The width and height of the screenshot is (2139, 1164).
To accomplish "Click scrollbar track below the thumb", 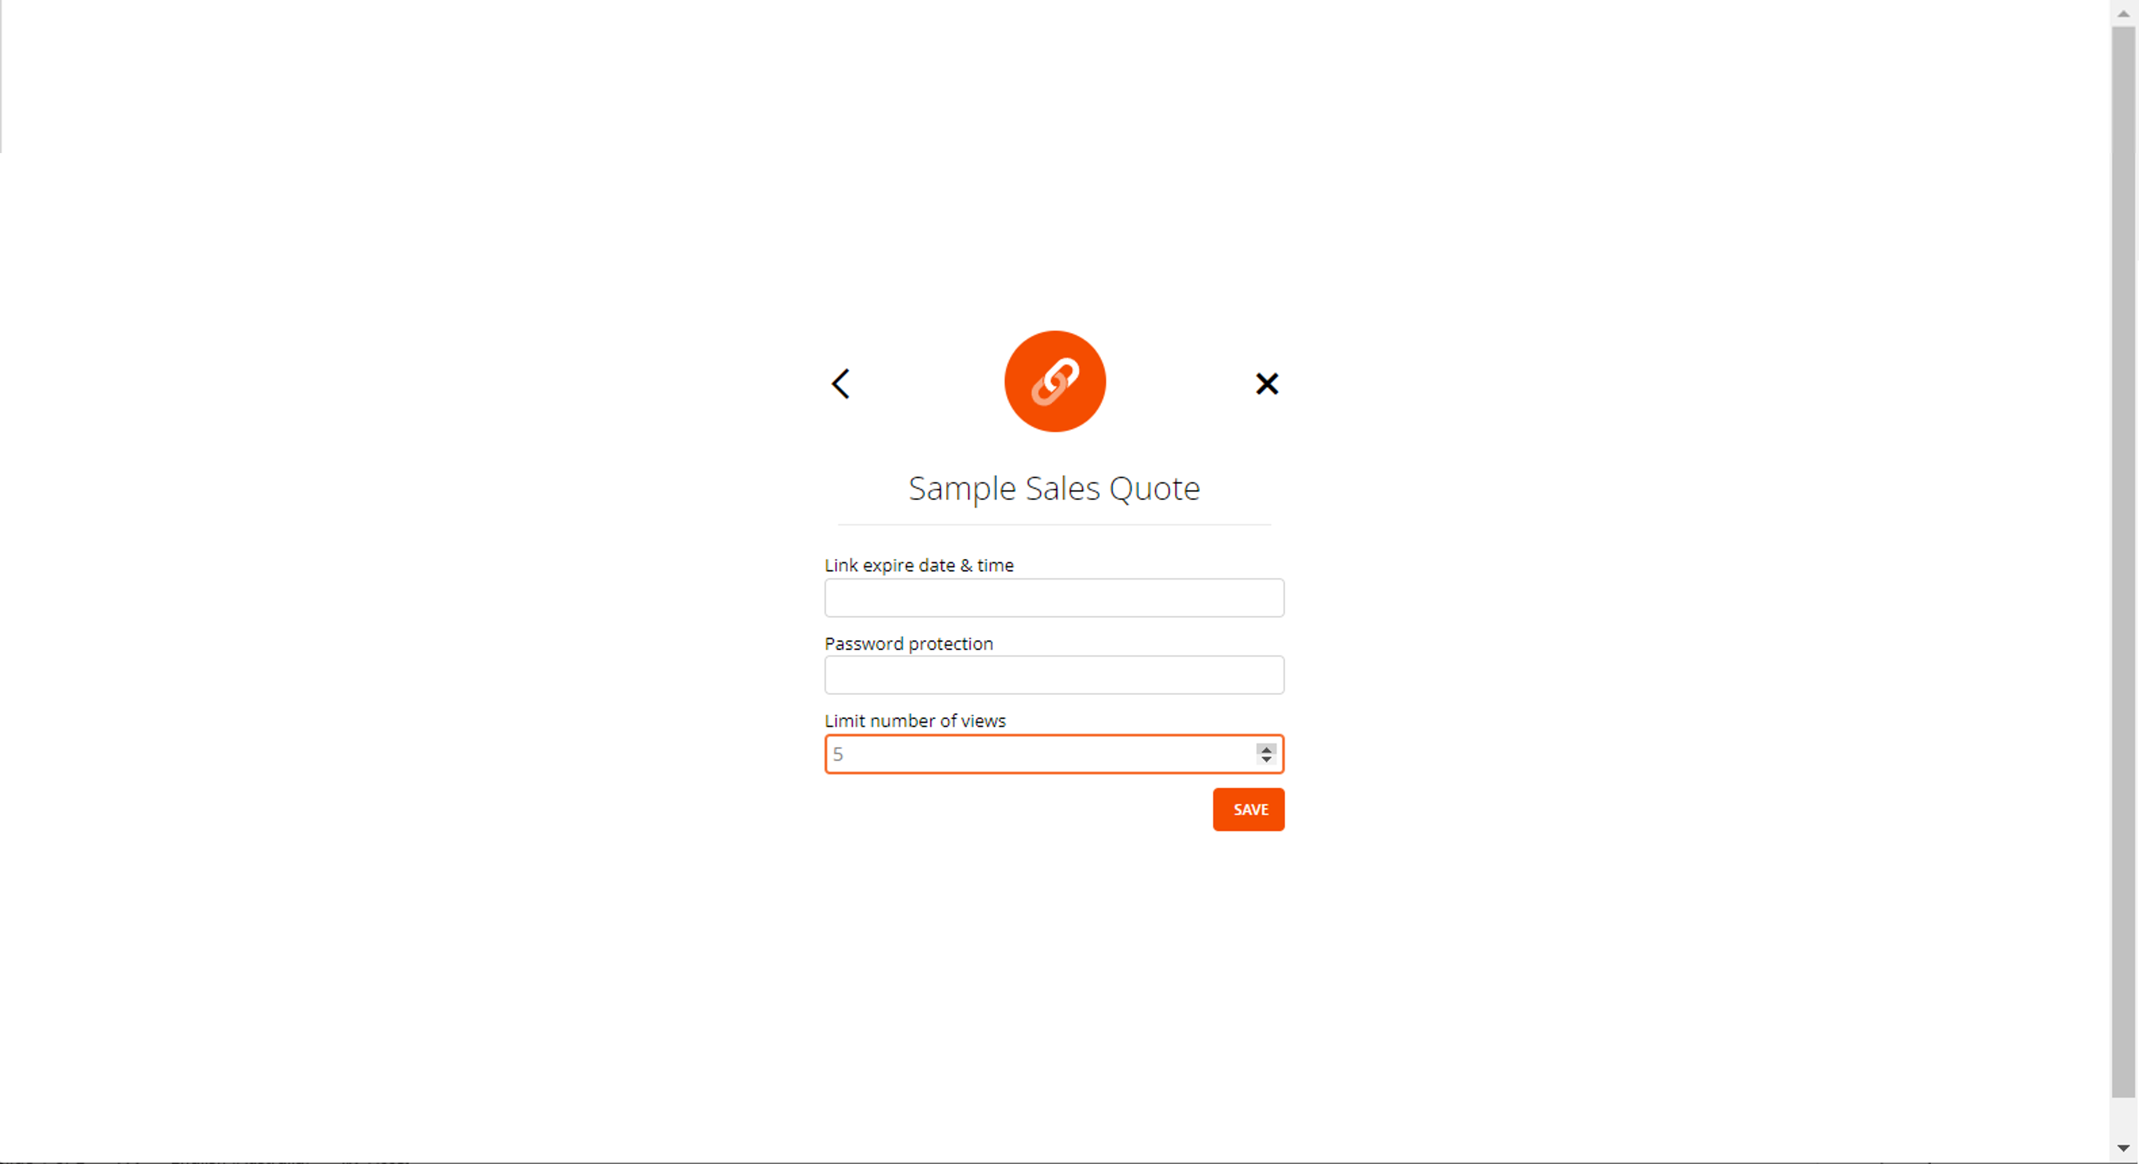I will coord(2122,1117).
